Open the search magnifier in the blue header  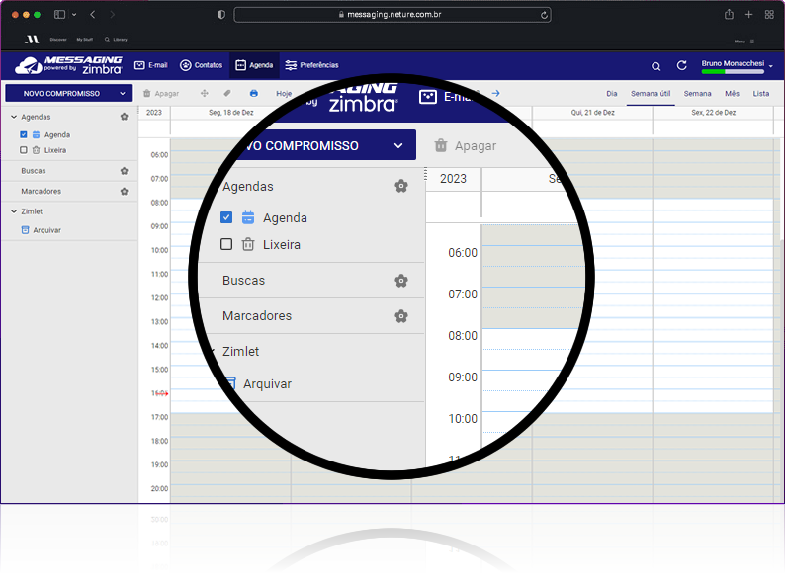[655, 66]
